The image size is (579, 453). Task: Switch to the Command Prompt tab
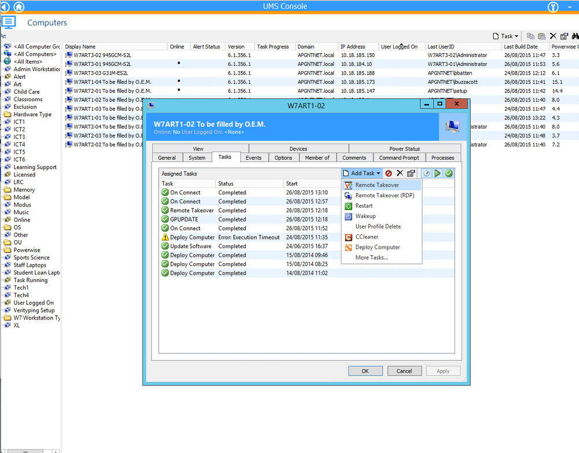pyautogui.click(x=399, y=158)
